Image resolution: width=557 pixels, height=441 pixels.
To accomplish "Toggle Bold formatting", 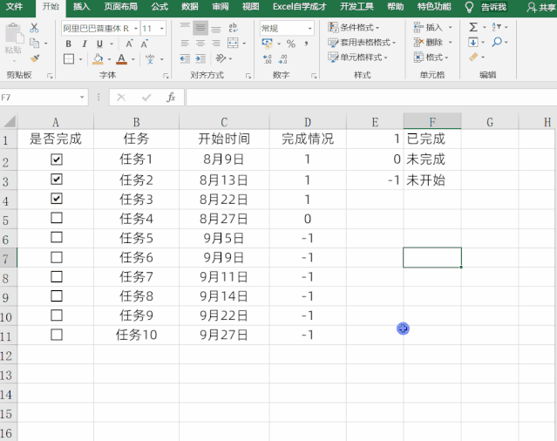I will pos(69,44).
